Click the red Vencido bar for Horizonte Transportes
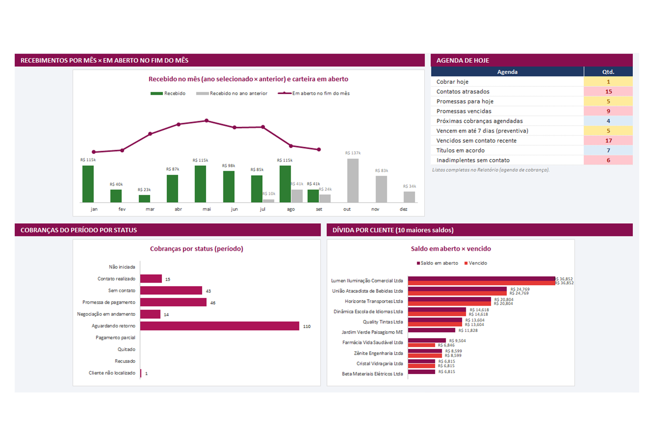649x446 pixels. tap(449, 304)
